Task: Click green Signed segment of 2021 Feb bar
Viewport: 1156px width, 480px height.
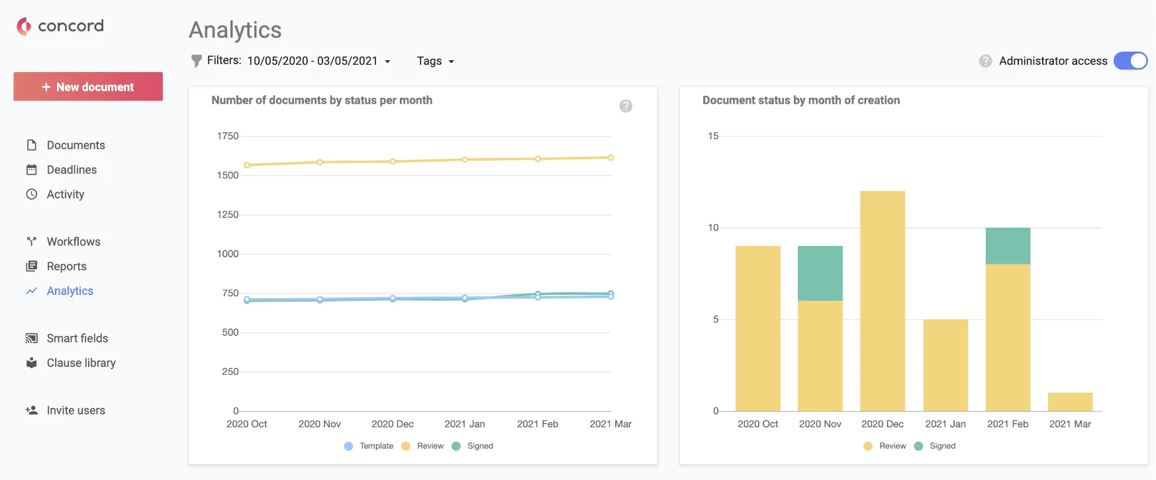Action: tap(1008, 246)
